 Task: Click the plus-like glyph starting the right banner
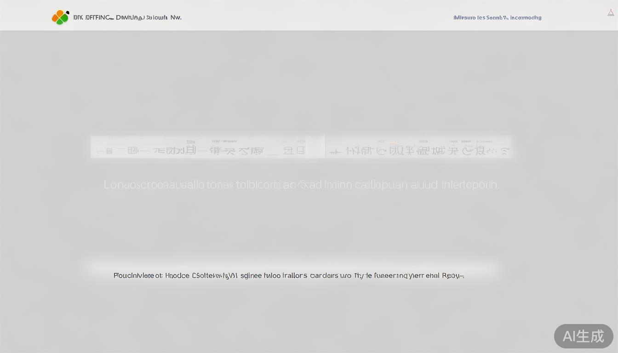click(x=336, y=150)
